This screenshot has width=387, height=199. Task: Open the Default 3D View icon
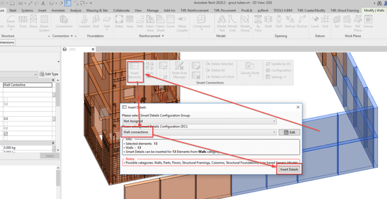click(x=52, y=3)
